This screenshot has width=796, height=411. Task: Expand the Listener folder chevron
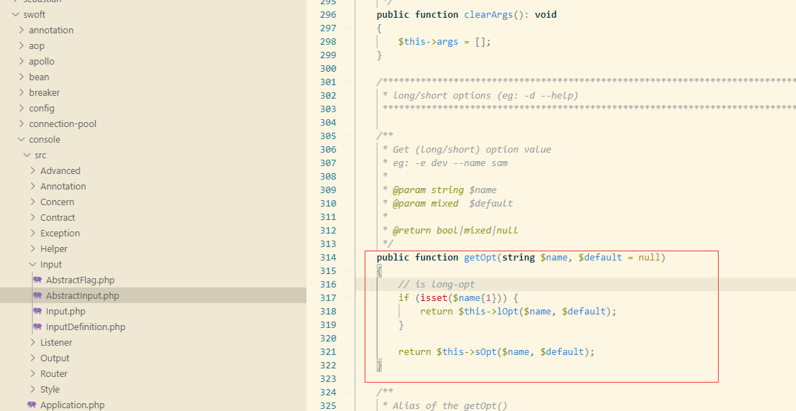[33, 342]
